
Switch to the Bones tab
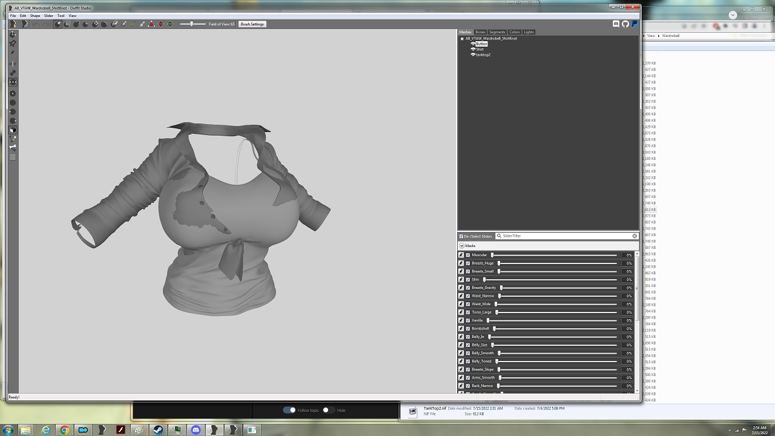coord(480,32)
